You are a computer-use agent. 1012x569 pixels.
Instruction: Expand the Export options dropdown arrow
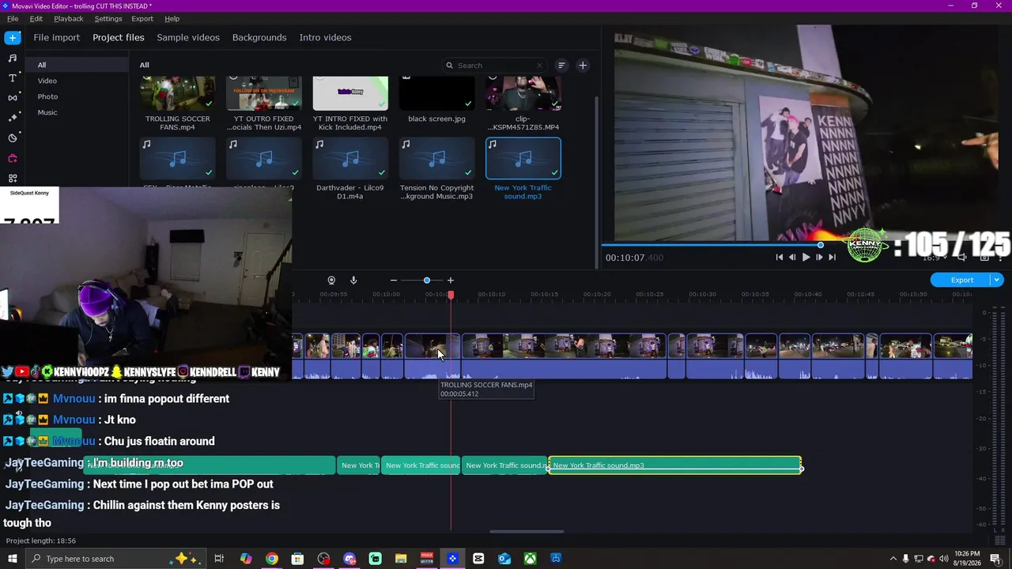coord(997,280)
